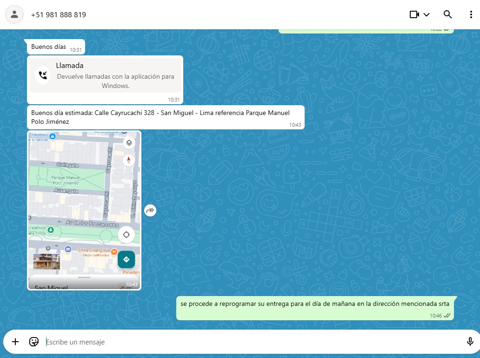Start a video call with the camera icon
This screenshot has width=480, height=358.
point(414,14)
